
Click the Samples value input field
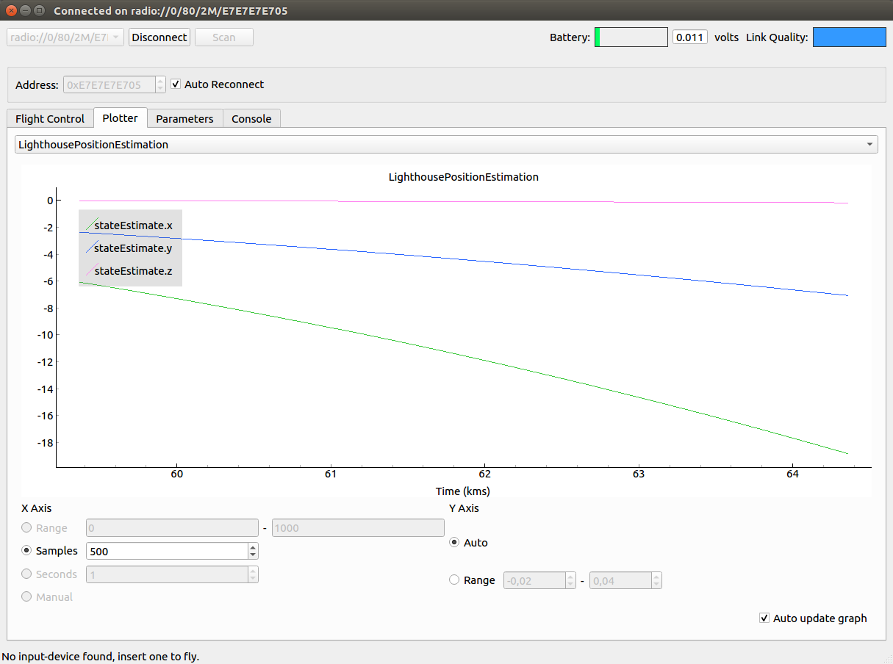tap(166, 551)
